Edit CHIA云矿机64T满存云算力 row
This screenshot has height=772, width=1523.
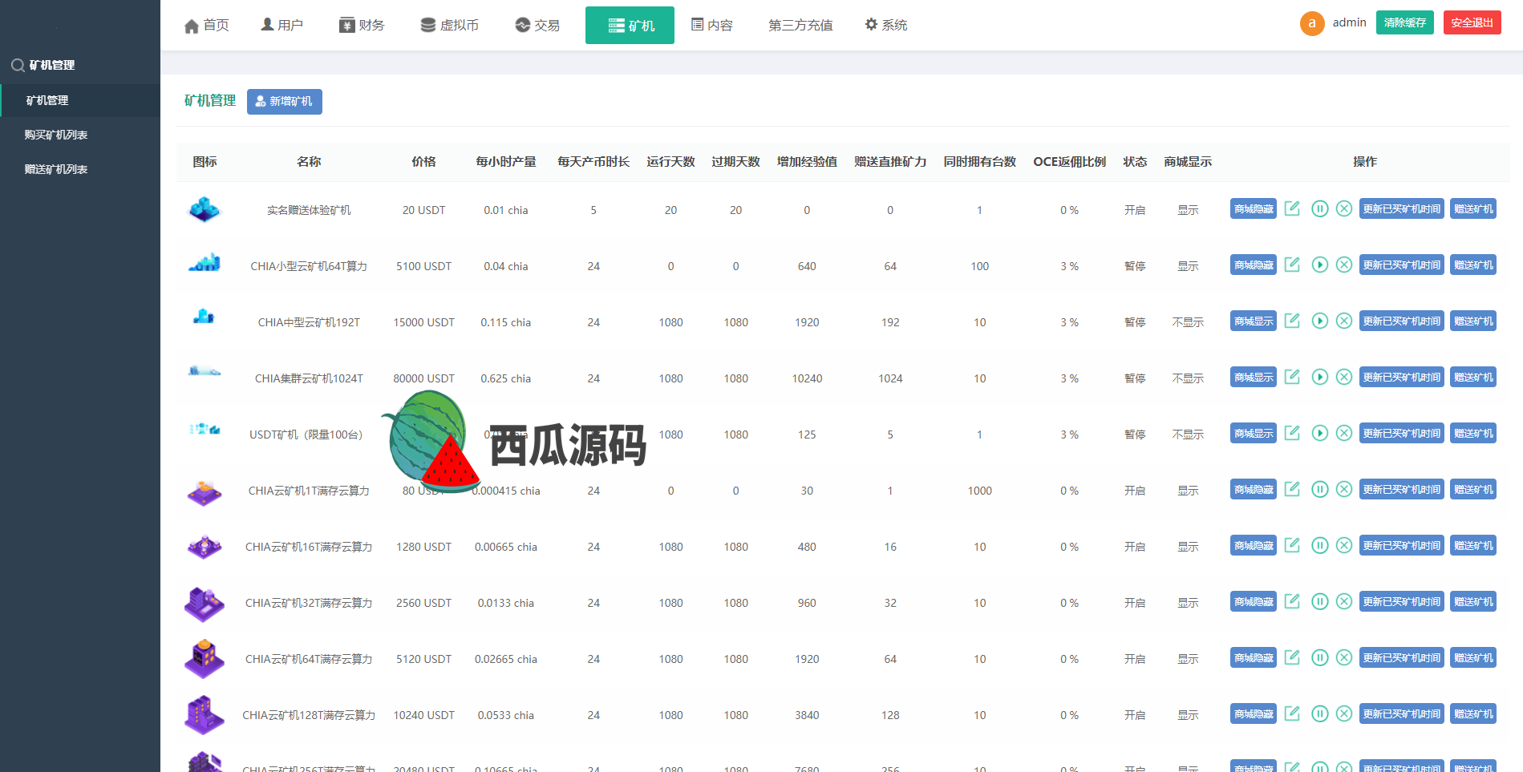(1292, 657)
